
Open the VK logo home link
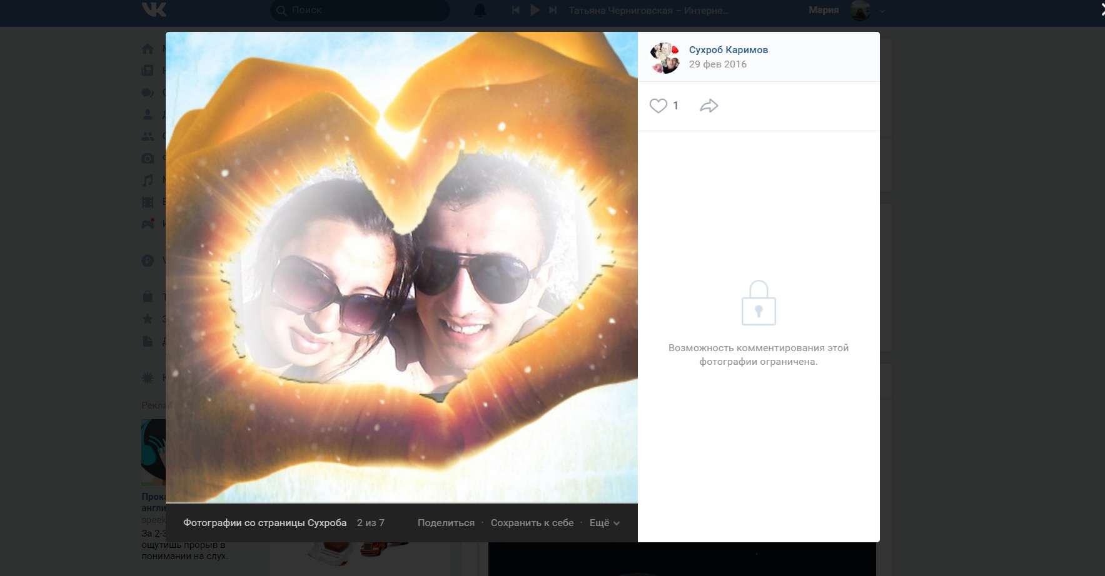(x=154, y=9)
